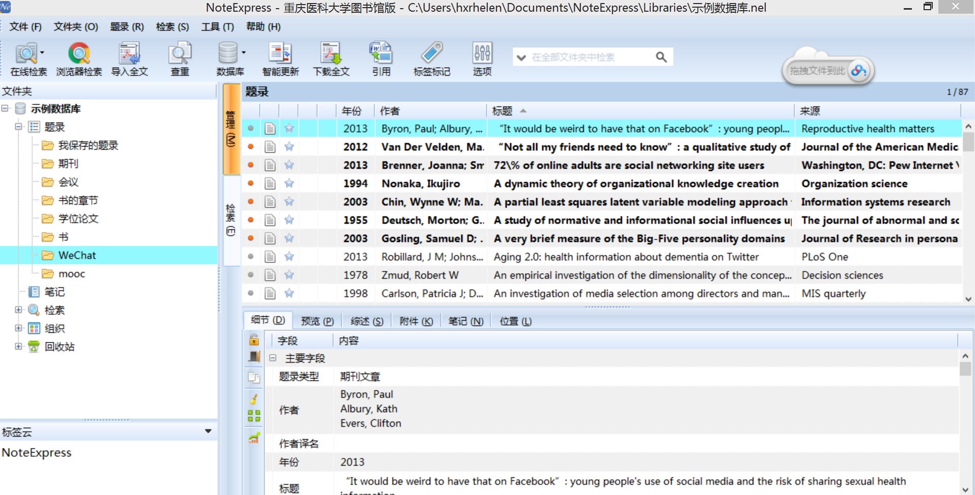Click the detail panel scroll-up arrow

966,356
